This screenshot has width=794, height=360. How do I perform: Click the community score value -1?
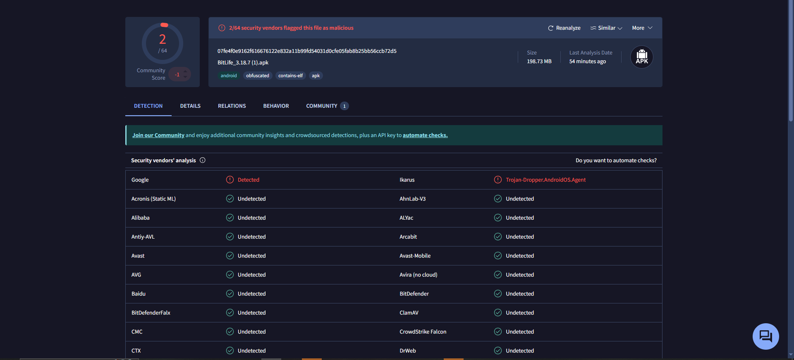(x=177, y=75)
